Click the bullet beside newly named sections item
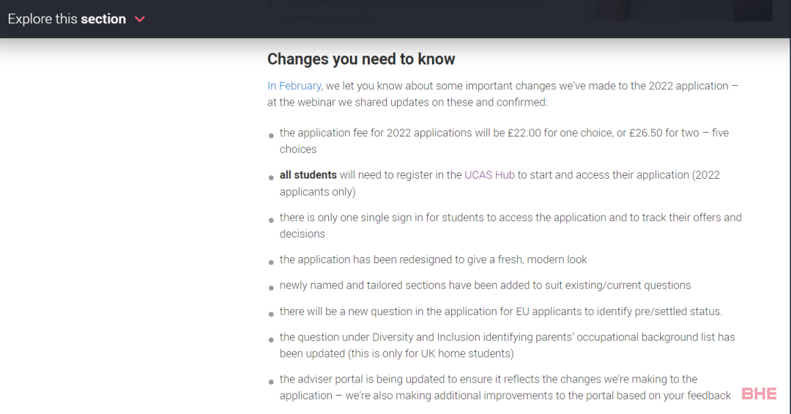 pyautogui.click(x=271, y=288)
